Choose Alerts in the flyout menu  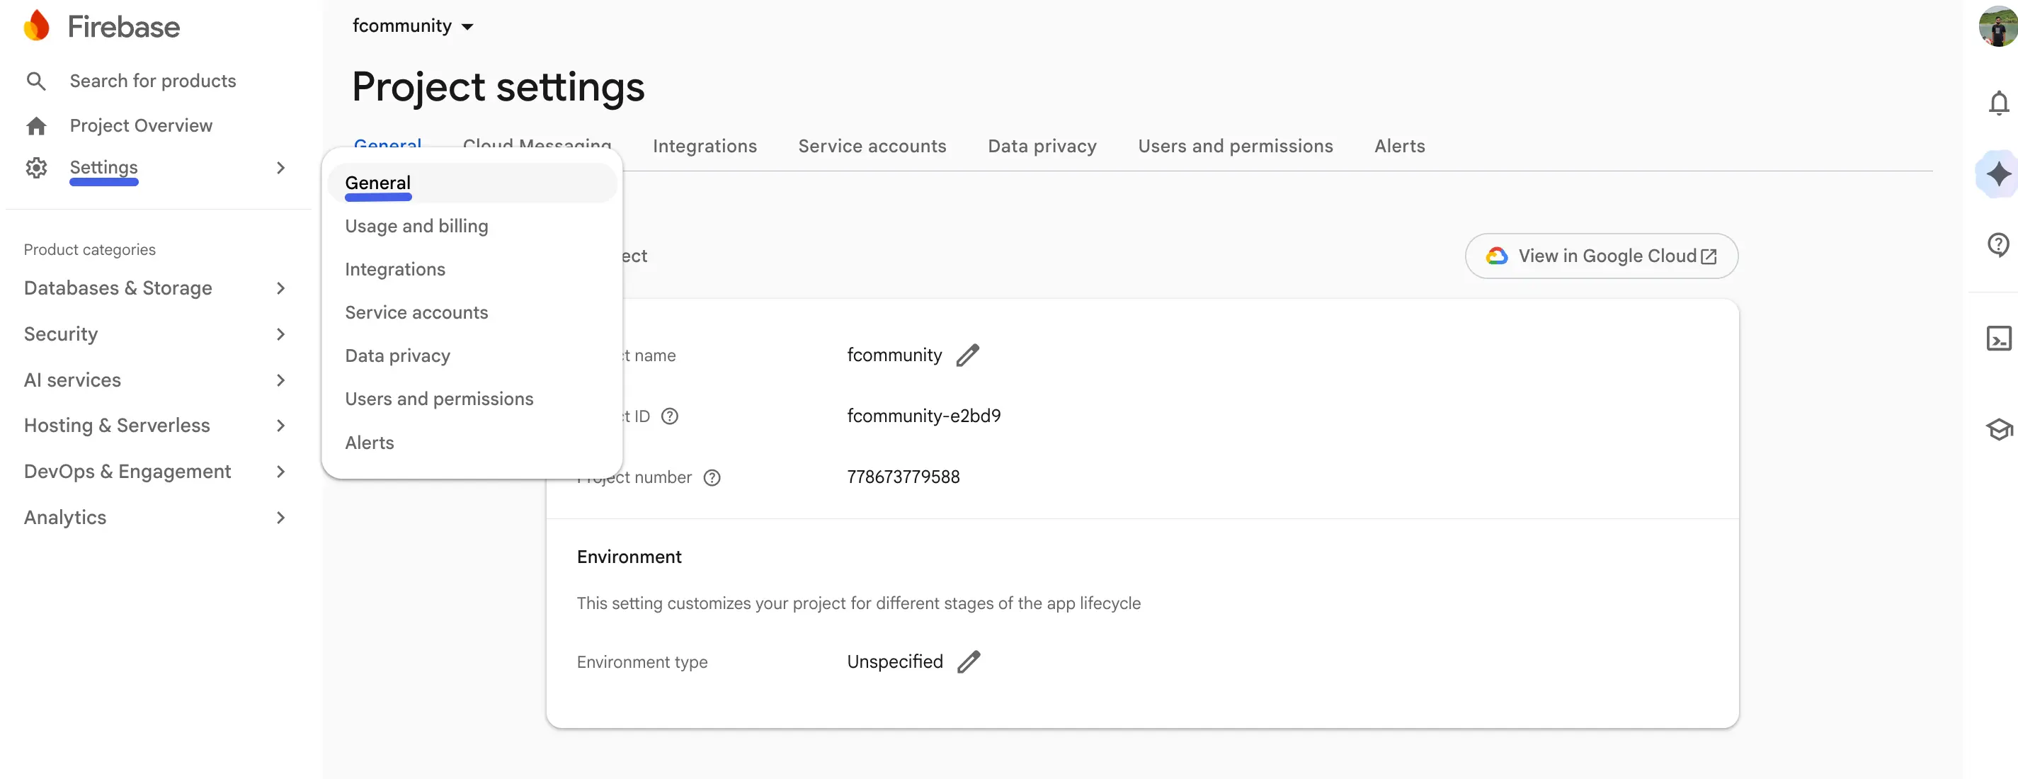click(472, 443)
